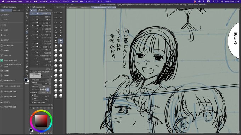Expand the 入り抜き settings plus box
Viewport: 241px width, 135px height.
(x=31, y=93)
